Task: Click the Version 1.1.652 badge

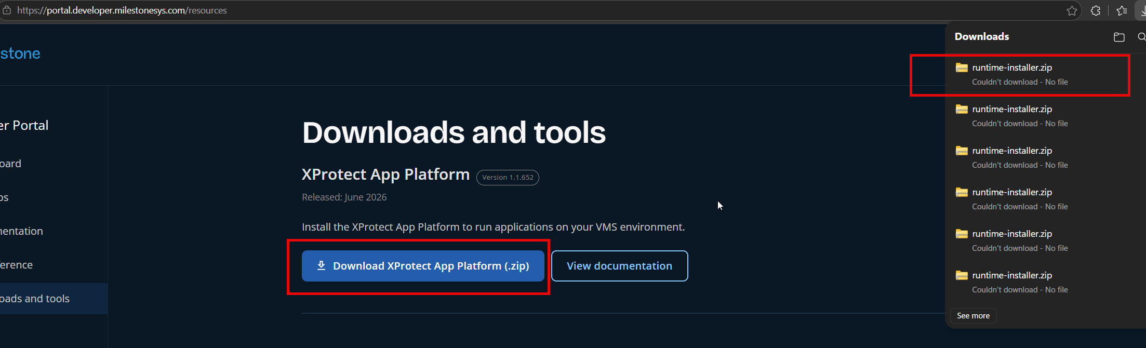Action: [x=508, y=177]
